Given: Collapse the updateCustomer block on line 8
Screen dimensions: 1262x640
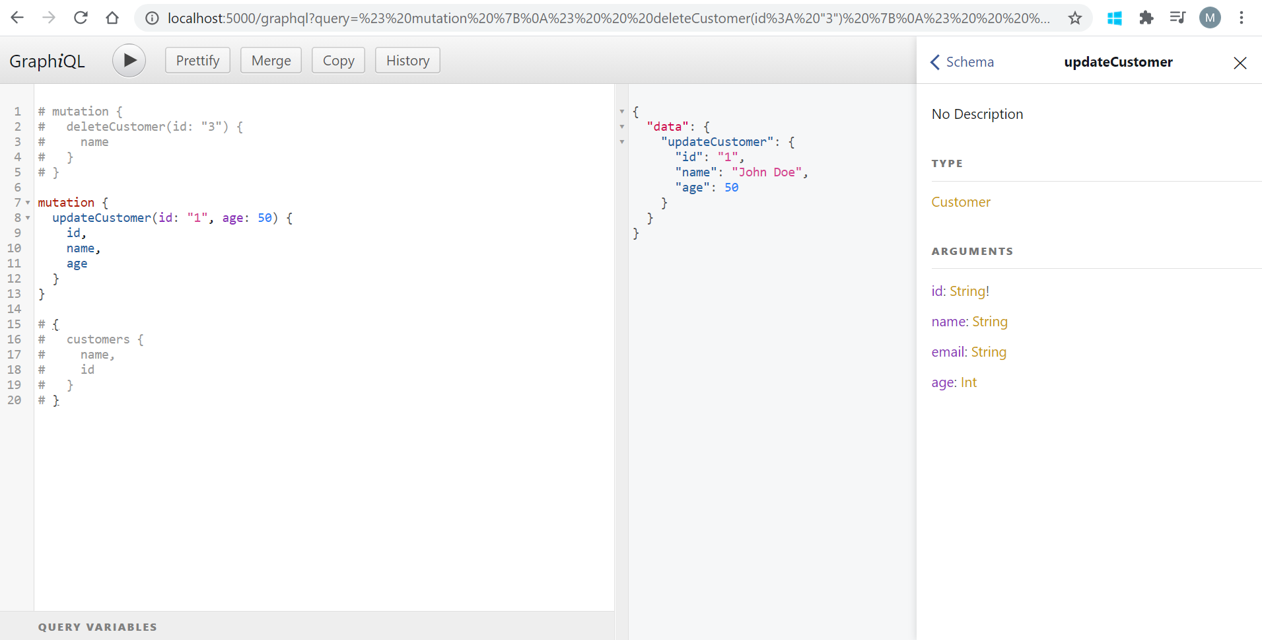Looking at the screenshot, I should click(27, 218).
